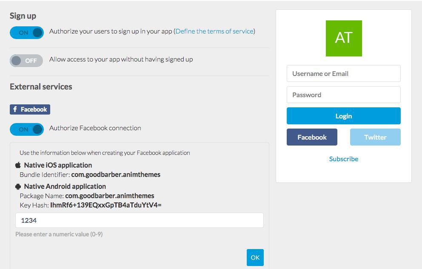
Task: Disable the user sign up toggle
Action: tap(27, 33)
